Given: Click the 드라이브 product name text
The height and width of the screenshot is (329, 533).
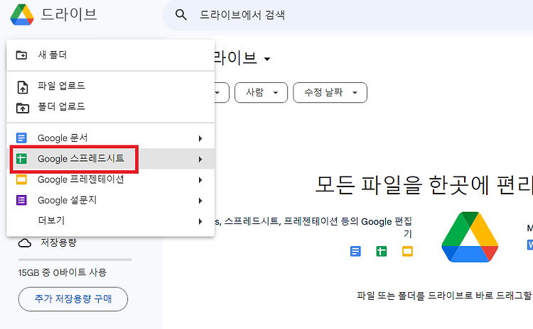Looking at the screenshot, I should coord(69,15).
